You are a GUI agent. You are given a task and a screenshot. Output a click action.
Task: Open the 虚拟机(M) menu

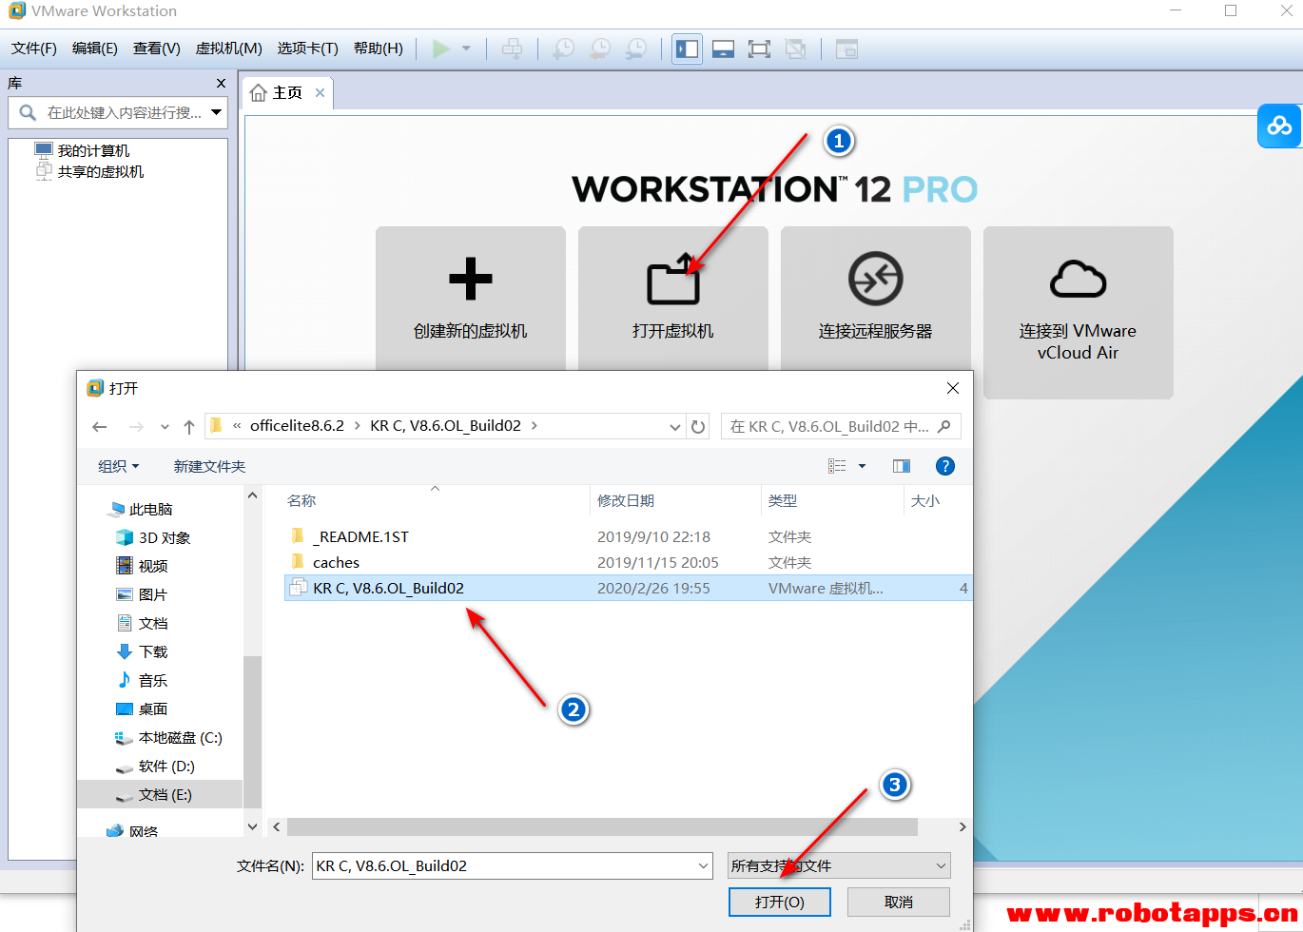tap(228, 49)
